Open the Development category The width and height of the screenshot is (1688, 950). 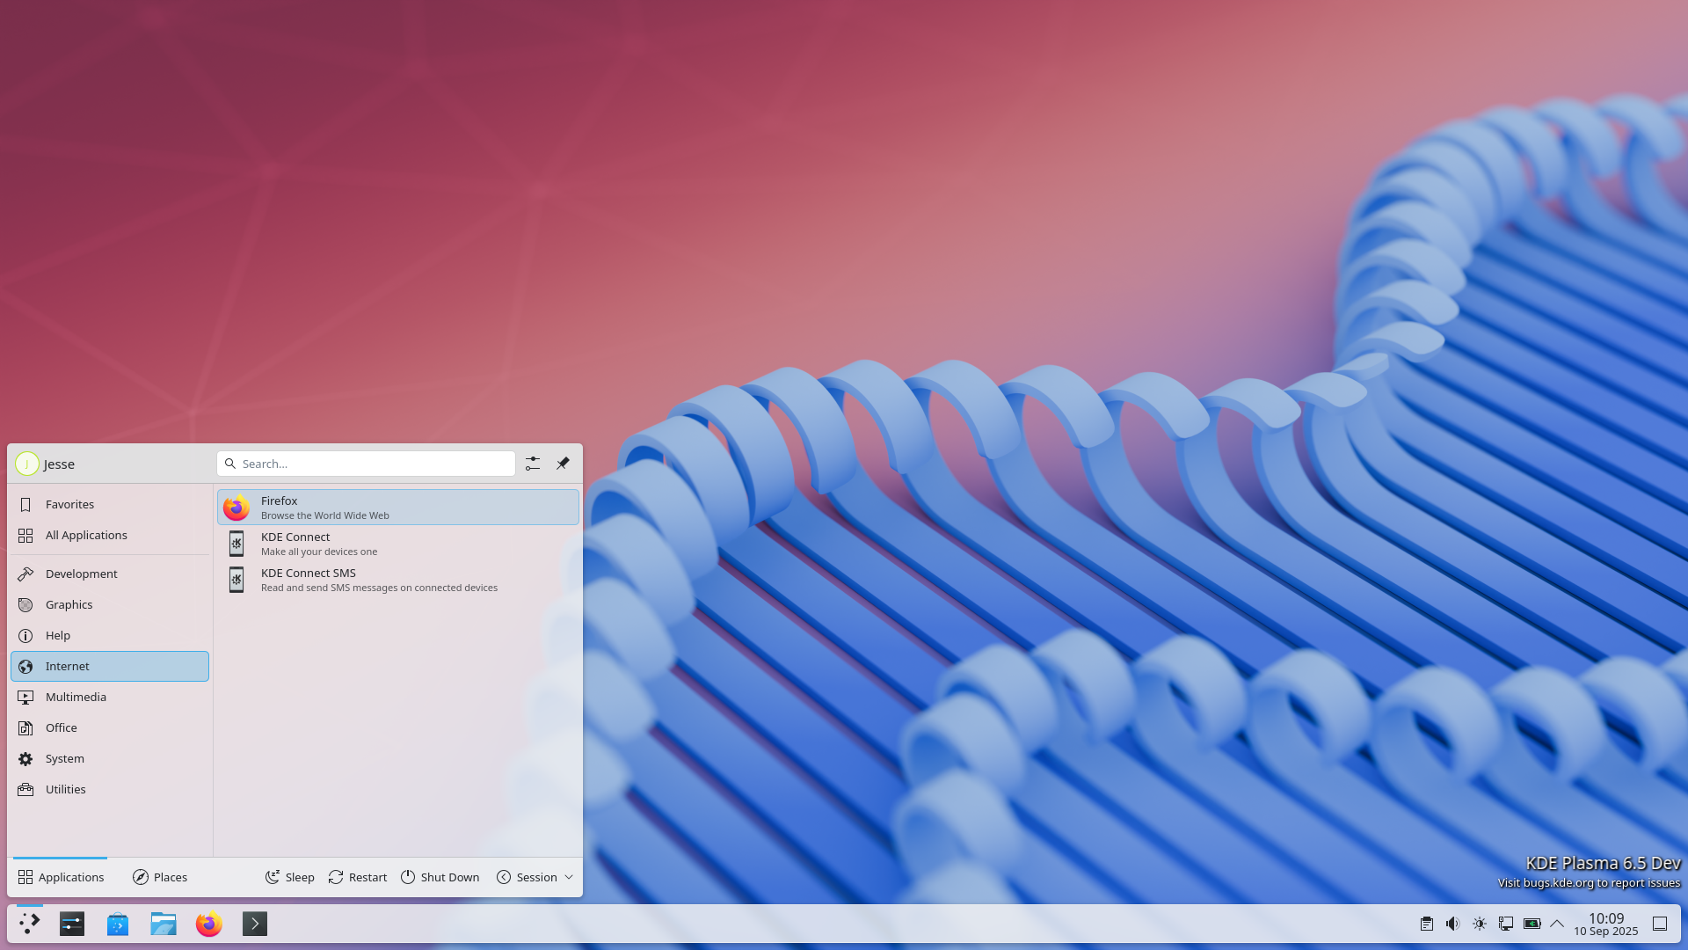coord(110,574)
